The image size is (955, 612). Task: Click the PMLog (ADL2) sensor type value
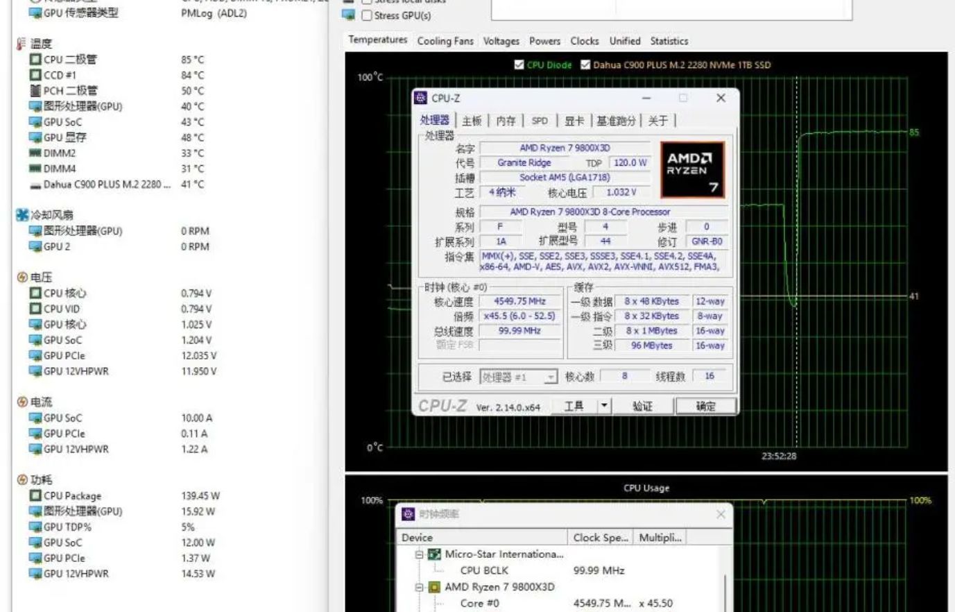214,13
